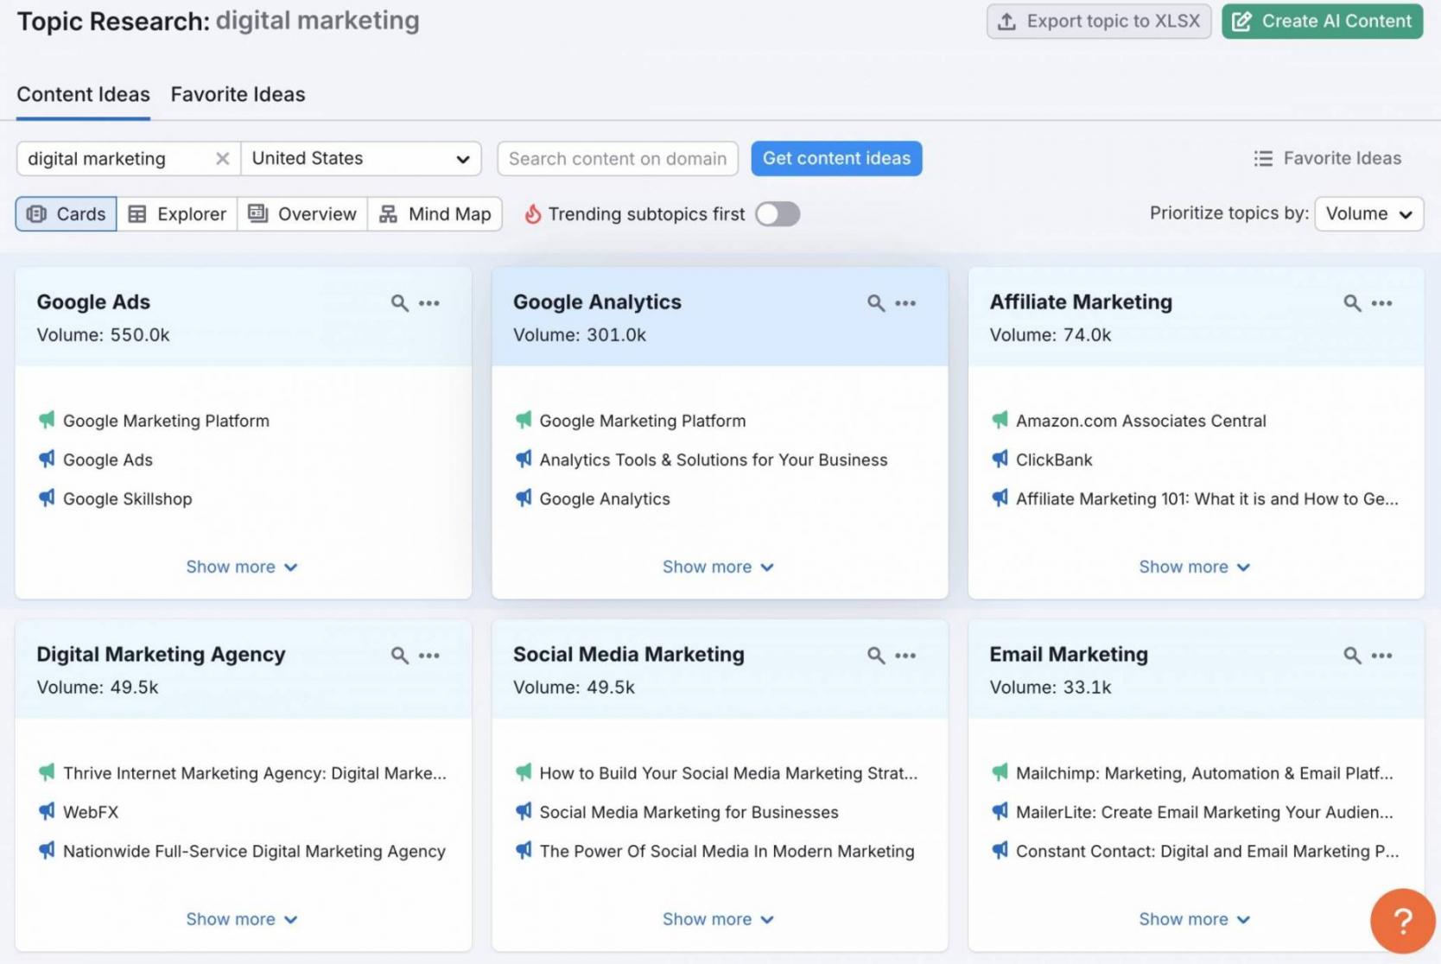Image resolution: width=1441 pixels, height=964 pixels.
Task: Open the three-dot menu on Google Analytics card
Action: pyautogui.click(x=905, y=303)
